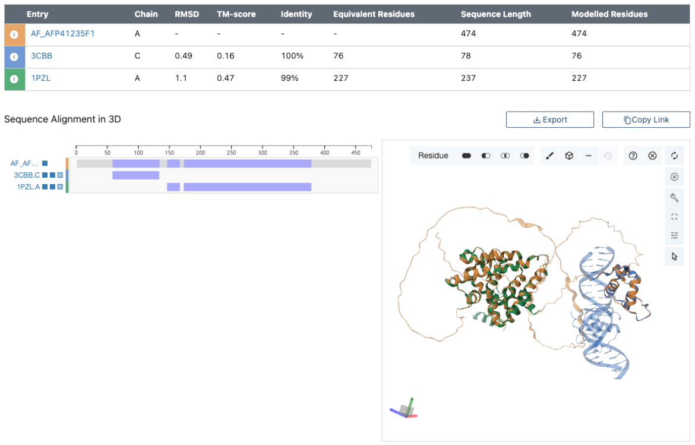The width and height of the screenshot is (695, 445).
Task: Click the wrench controls panel icon
Action: tap(674, 198)
